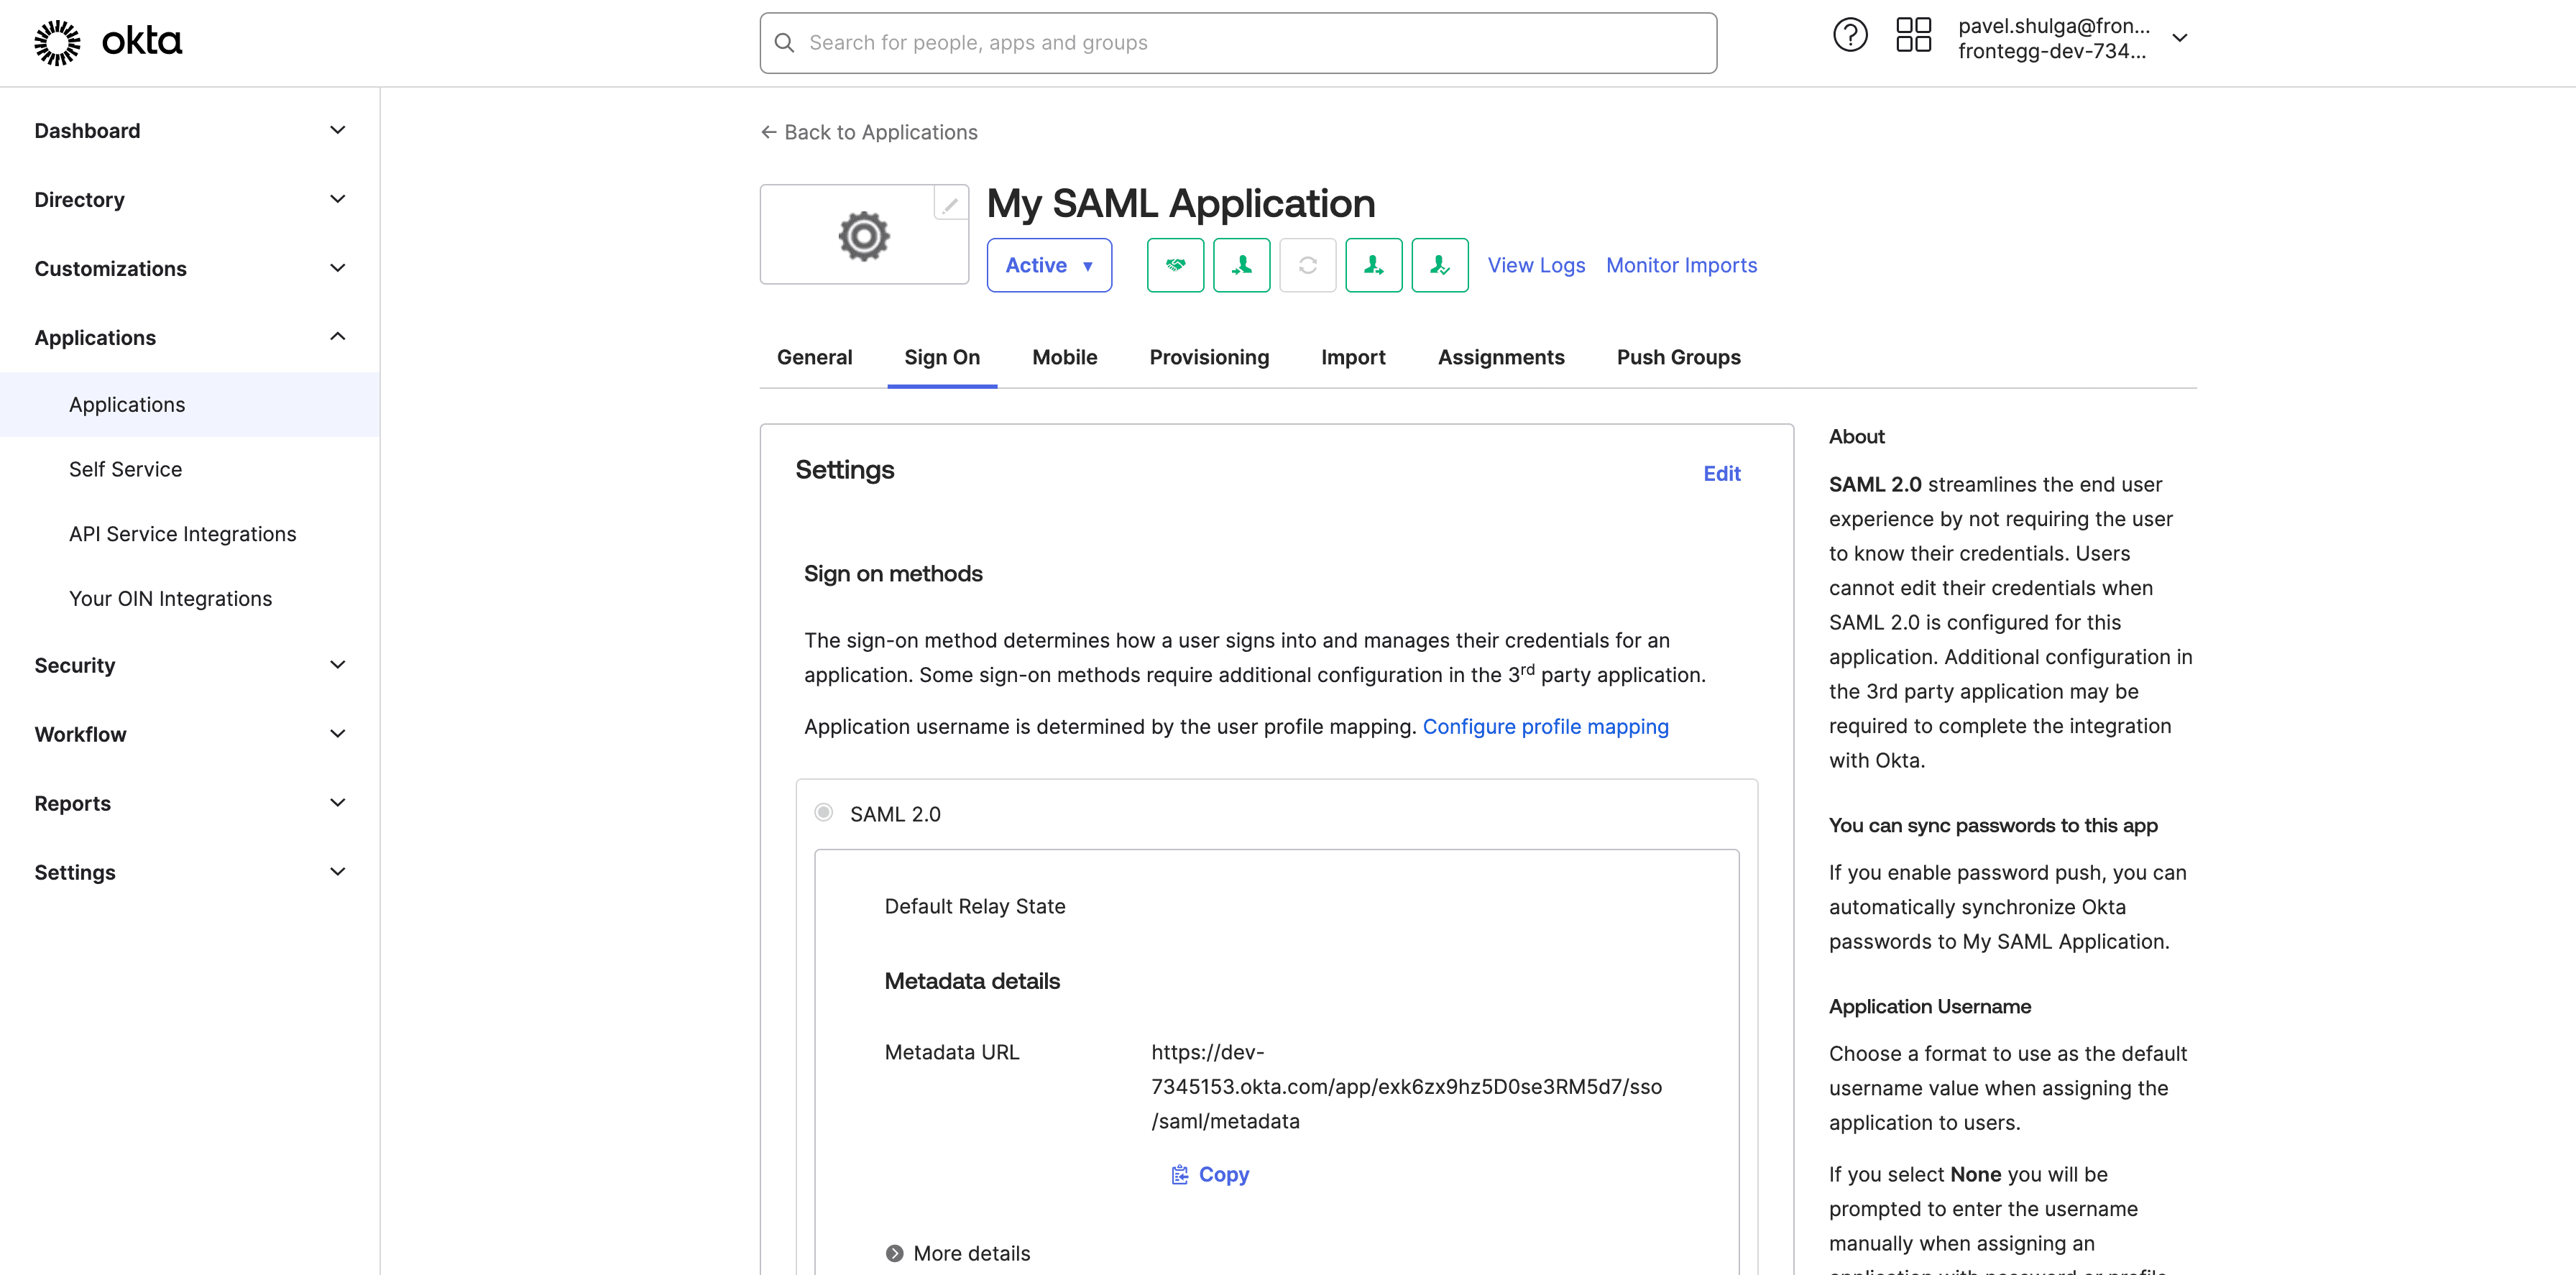The width and height of the screenshot is (2576, 1275).
Task: Click the magnifier icon in the search box
Action: [x=784, y=43]
